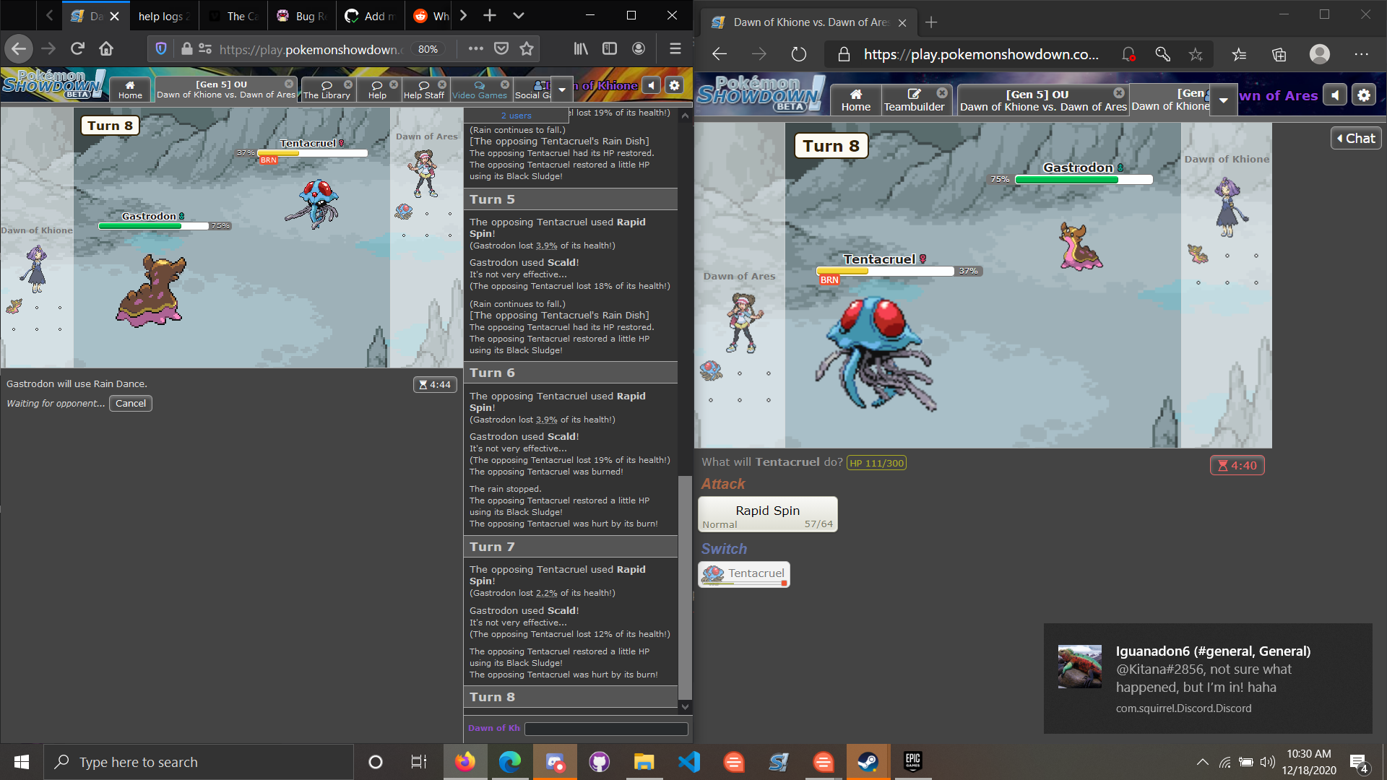1387x780 pixels.
Task: Focus the battle chat input box
Action: (x=606, y=729)
